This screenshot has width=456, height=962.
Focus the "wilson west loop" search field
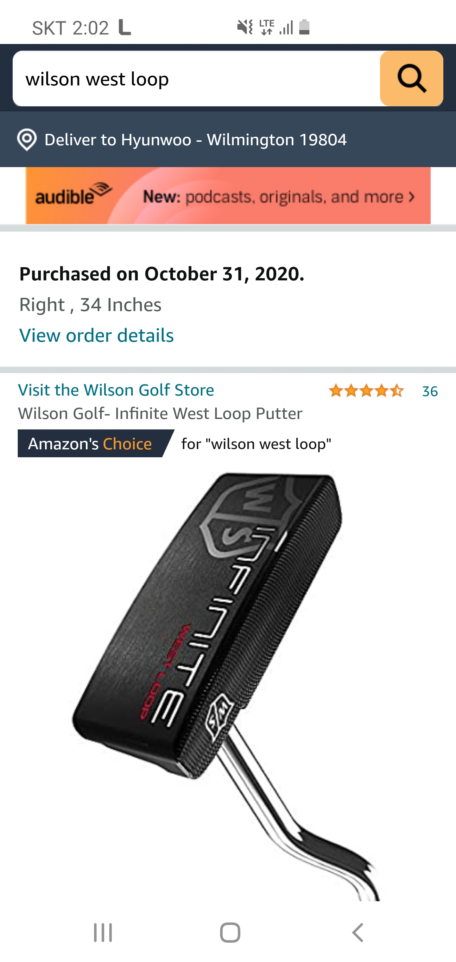(x=196, y=78)
